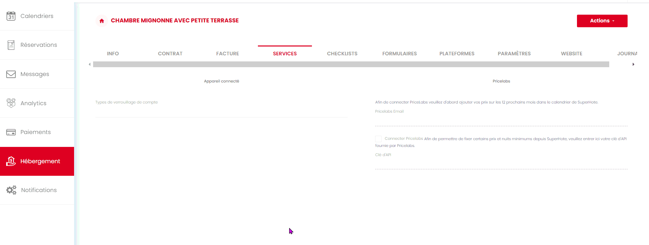Click the left arrow of tab scrollbar
649x245 pixels.
[89, 64]
